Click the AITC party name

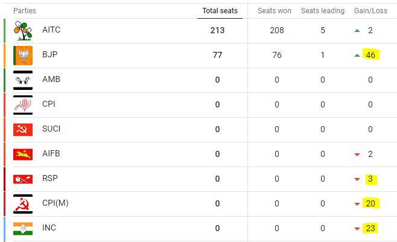pyautogui.click(x=51, y=30)
